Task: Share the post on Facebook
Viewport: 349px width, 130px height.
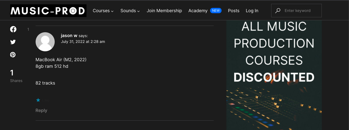Action: coord(13,29)
